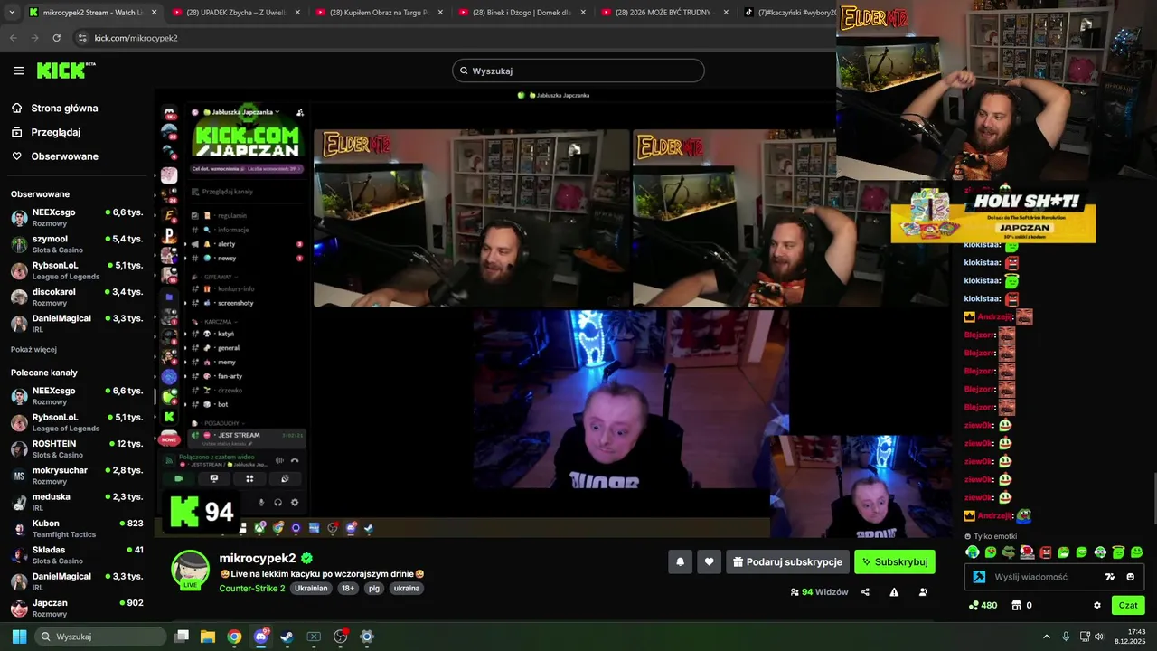
Task: Focus the Wyszukaj search field
Action: coord(578,71)
